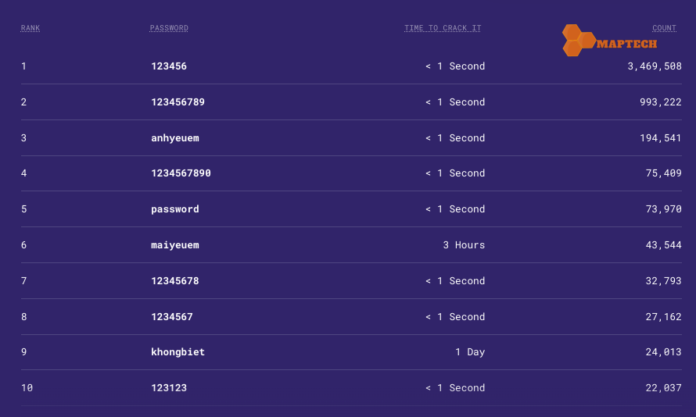Image resolution: width=696 pixels, height=417 pixels.
Task: Select the 123123 password entry
Action: [169, 388]
